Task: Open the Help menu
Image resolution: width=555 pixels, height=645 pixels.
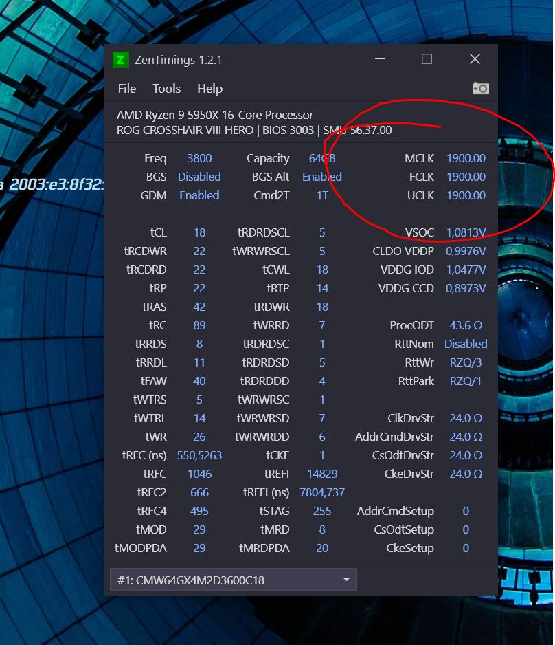Action: point(209,89)
